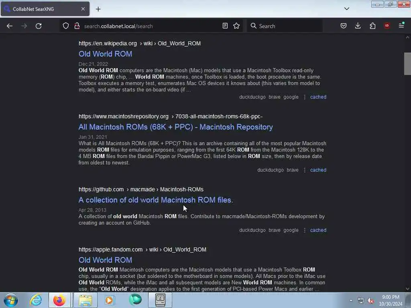This screenshot has width=411, height=308.
Task: Click the forward navigation arrow
Action: click(24, 26)
